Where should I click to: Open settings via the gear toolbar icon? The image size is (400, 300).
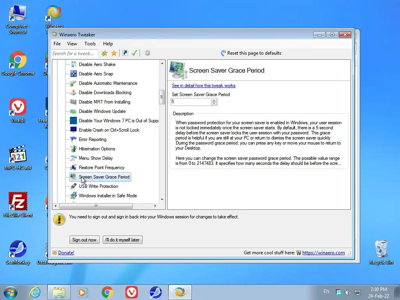(x=147, y=53)
